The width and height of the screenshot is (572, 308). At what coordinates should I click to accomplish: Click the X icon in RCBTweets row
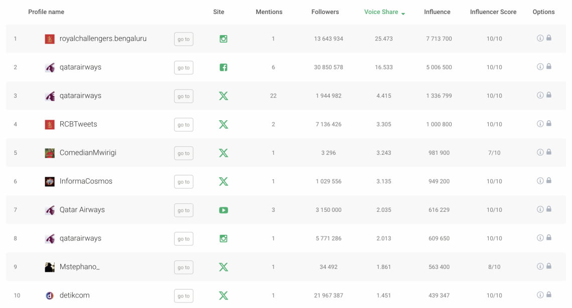[223, 124]
